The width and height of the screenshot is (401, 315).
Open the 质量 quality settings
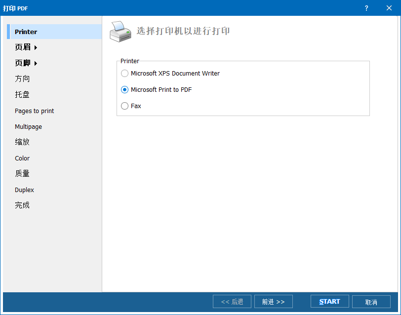point(22,173)
